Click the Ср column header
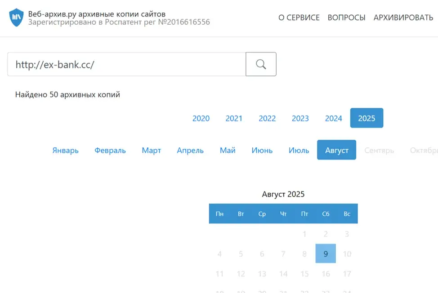The height and width of the screenshot is (293, 438). 262,214
